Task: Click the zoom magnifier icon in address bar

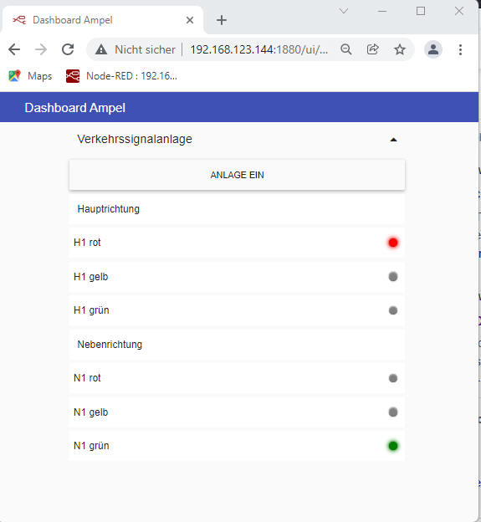Action: click(346, 49)
